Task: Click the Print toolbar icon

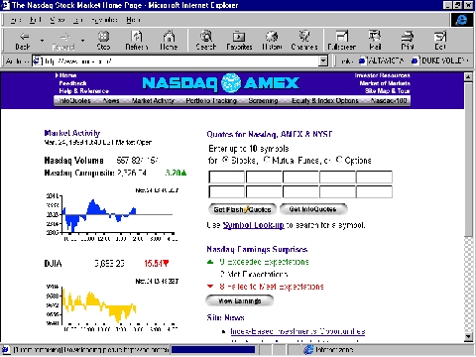Action: pos(408,36)
